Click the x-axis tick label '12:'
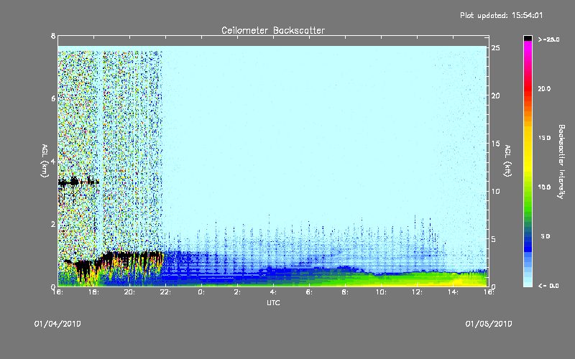Image resolution: width=575 pixels, height=359 pixels. click(417, 292)
